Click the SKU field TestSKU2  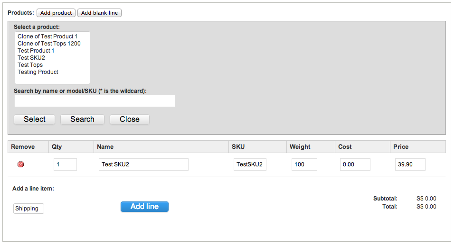tap(250, 164)
